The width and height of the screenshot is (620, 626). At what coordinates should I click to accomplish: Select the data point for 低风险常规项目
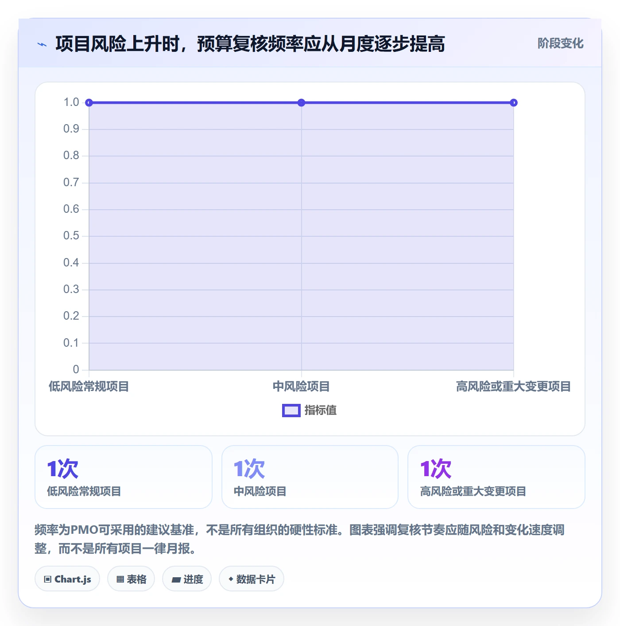[x=89, y=103]
